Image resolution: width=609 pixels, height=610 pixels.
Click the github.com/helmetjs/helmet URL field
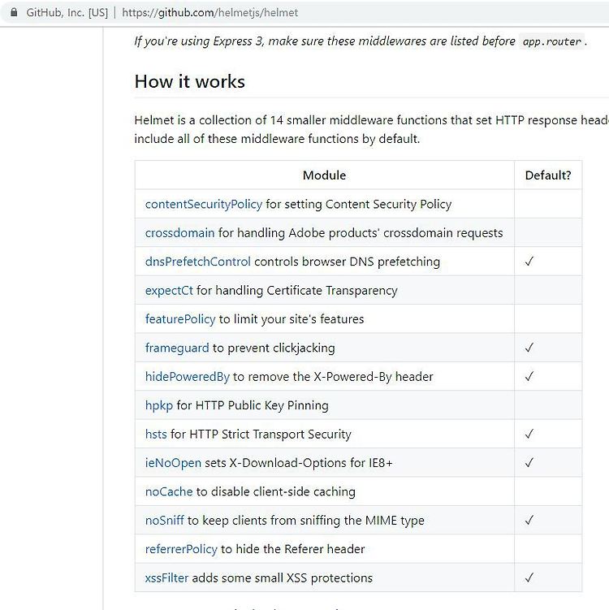(210, 12)
